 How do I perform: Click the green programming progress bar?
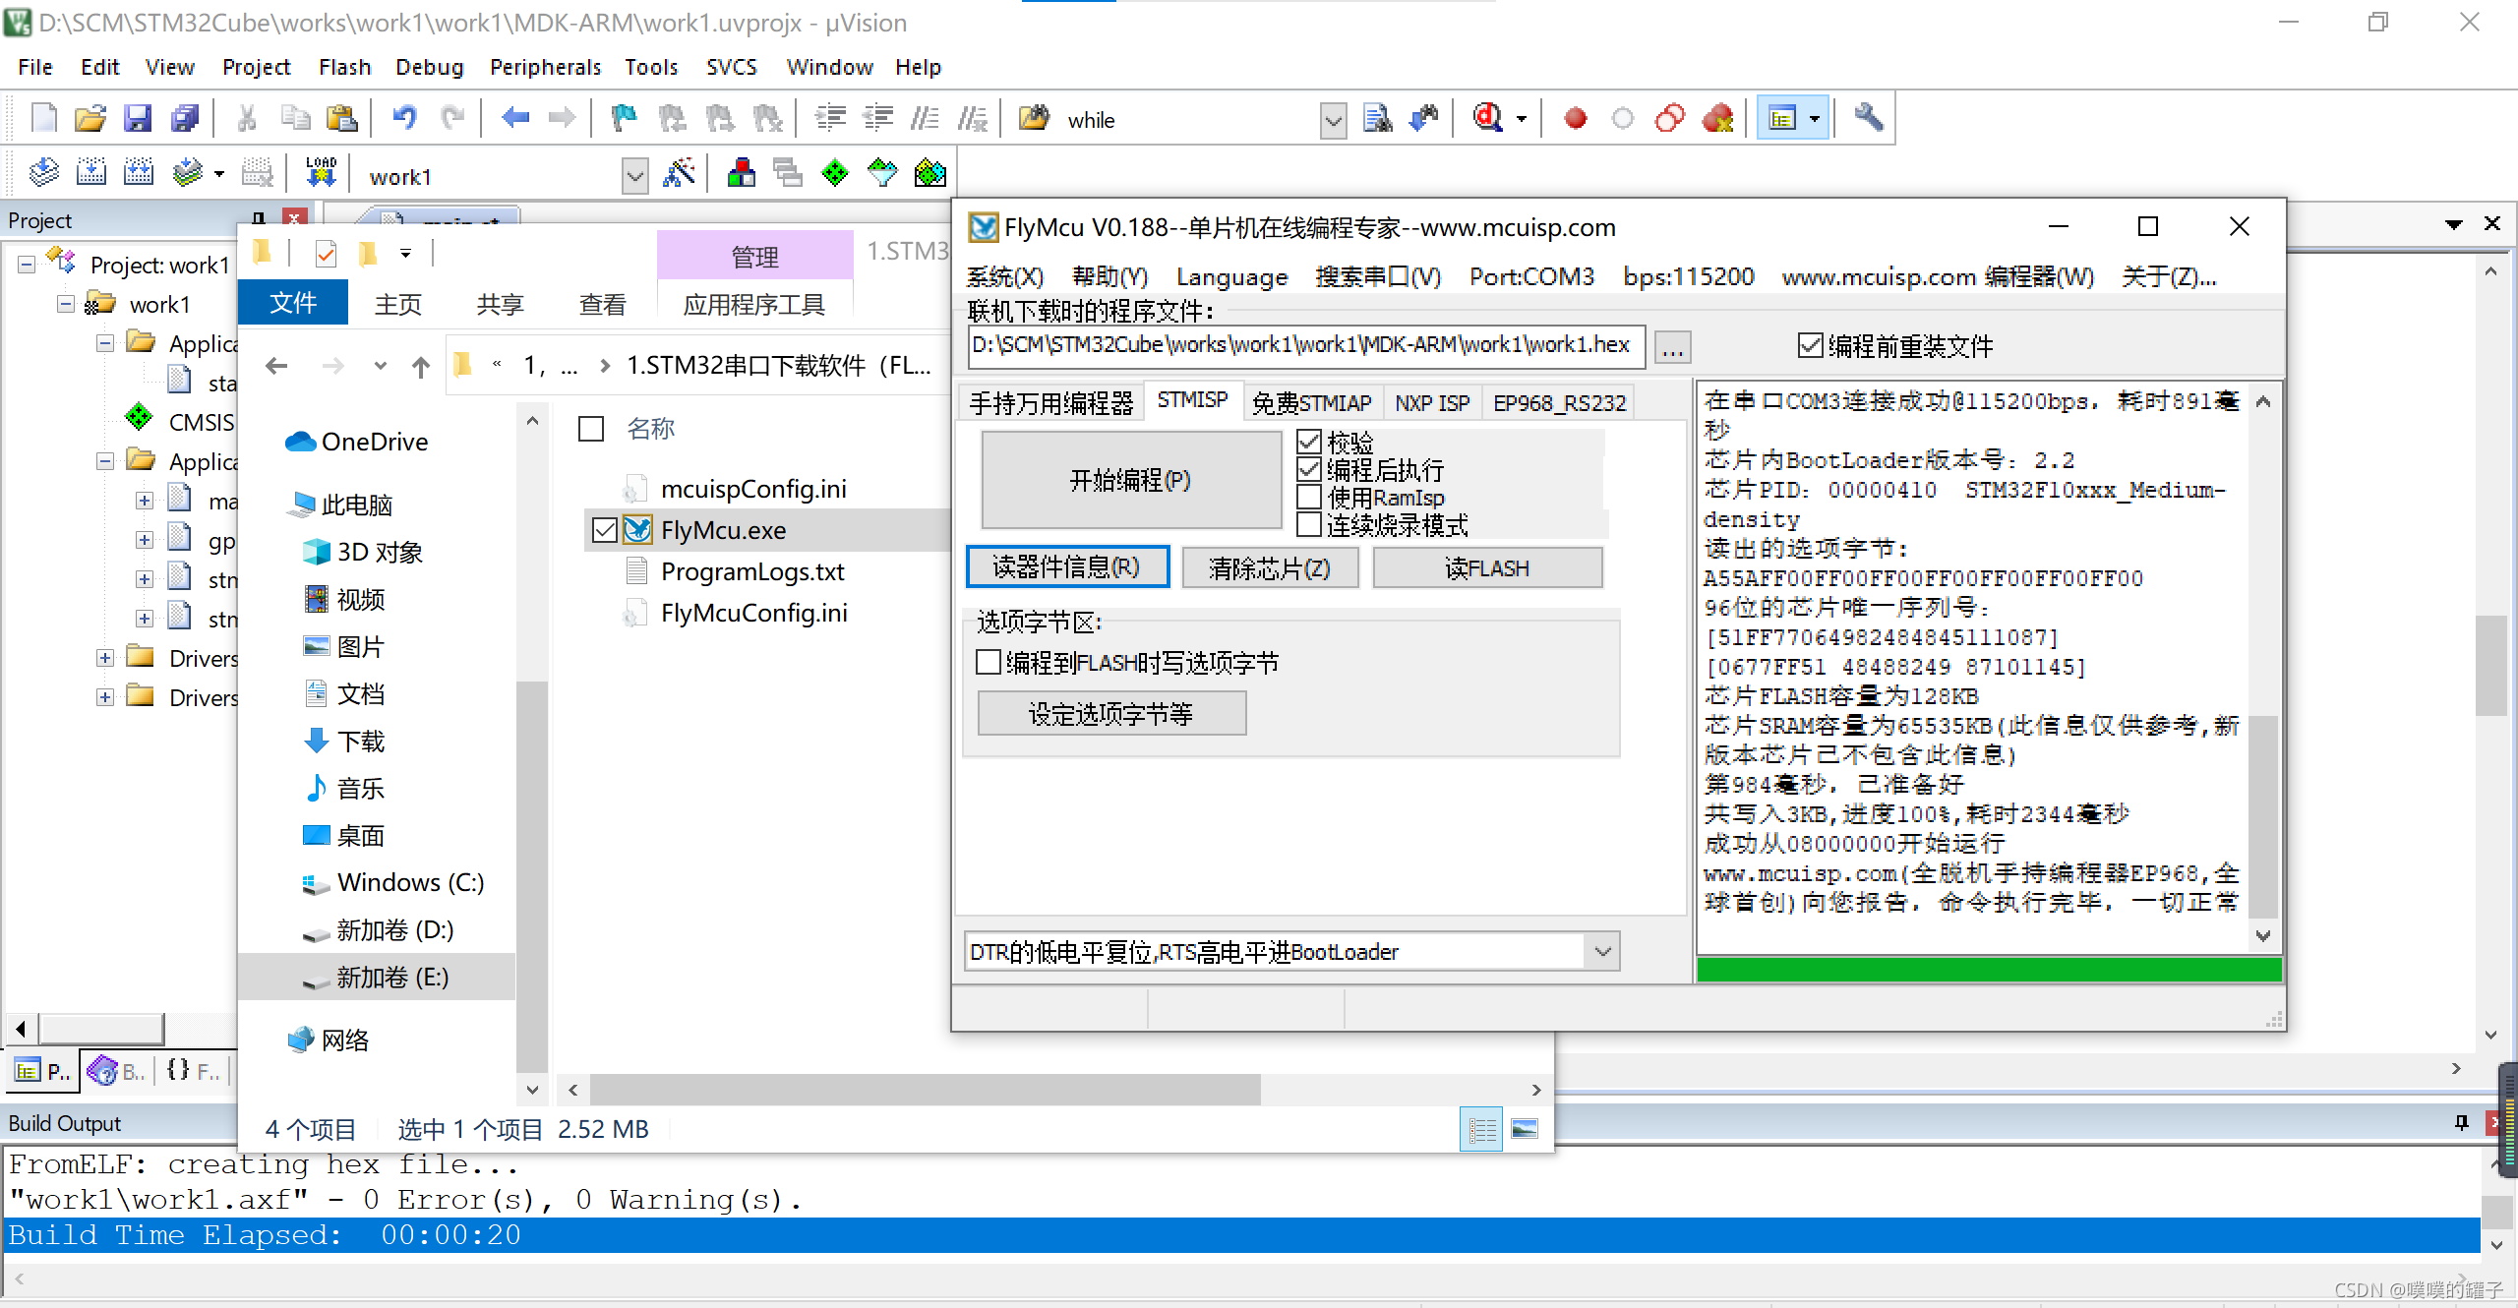[x=1988, y=970]
